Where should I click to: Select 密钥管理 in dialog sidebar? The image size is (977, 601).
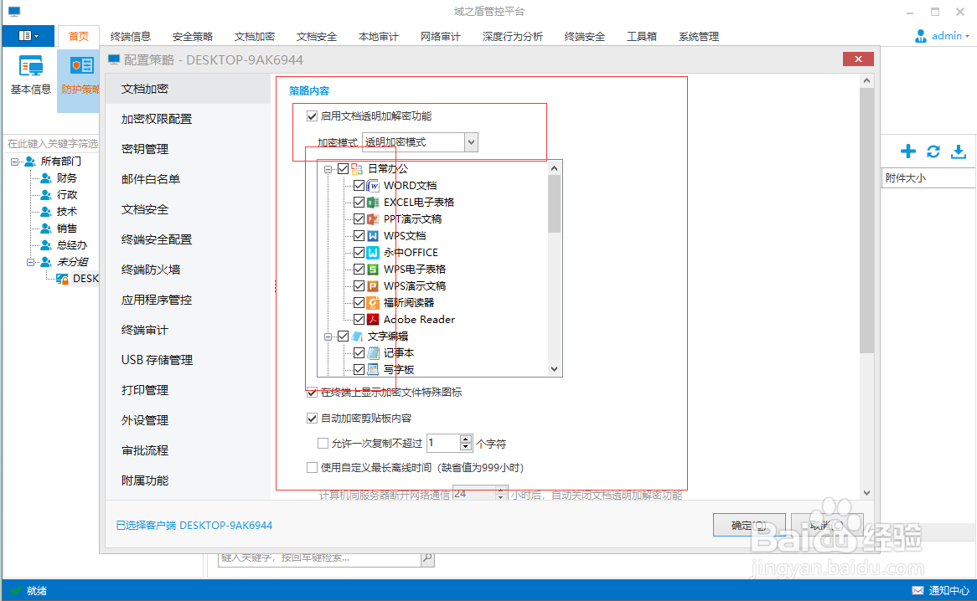(144, 148)
